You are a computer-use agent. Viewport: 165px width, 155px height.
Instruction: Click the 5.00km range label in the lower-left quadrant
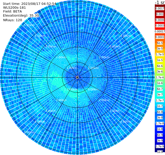pyautogui.click(x=29, y=132)
